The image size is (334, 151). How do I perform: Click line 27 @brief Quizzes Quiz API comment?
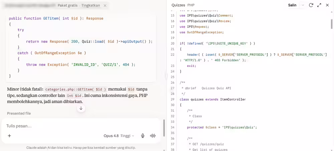click(206, 88)
